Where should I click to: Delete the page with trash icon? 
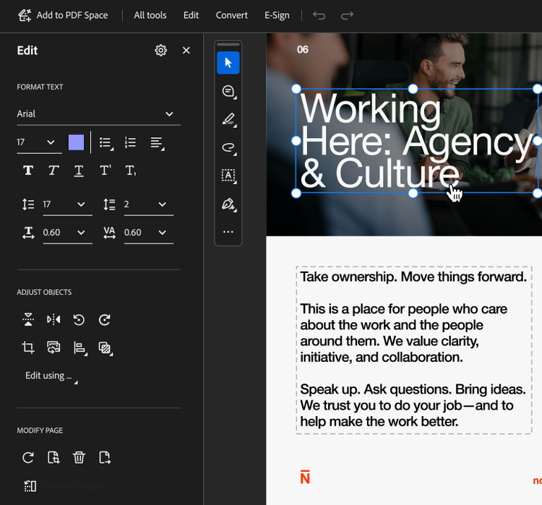coord(79,457)
